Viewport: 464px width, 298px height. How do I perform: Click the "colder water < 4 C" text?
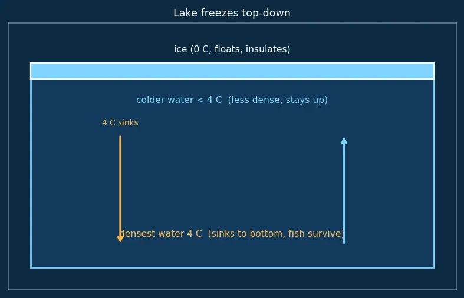pos(179,100)
